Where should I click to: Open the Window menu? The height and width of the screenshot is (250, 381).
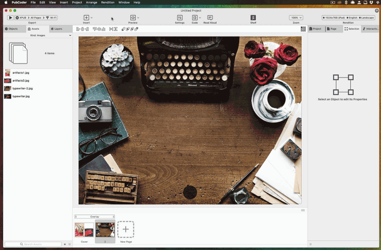click(124, 2)
